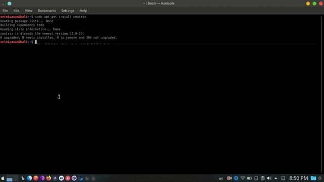Click the purple round taskbar app icon
This screenshot has height=182, width=324.
click(42, 178)
